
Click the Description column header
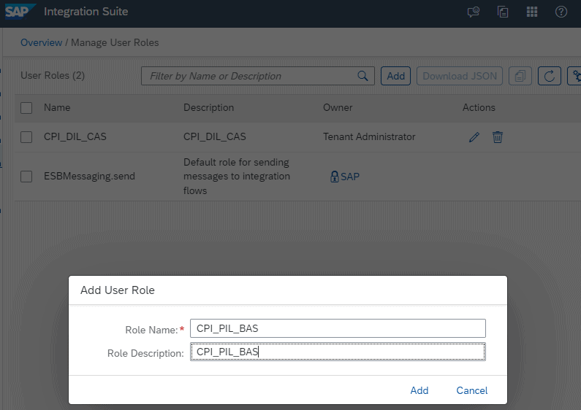click(208, 108)
